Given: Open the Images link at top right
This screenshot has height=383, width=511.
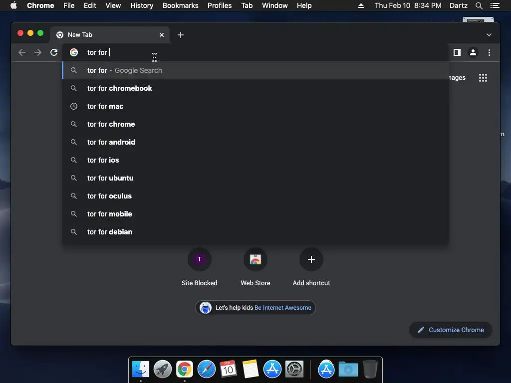Looking at the screenshot, I should point(457,78).
